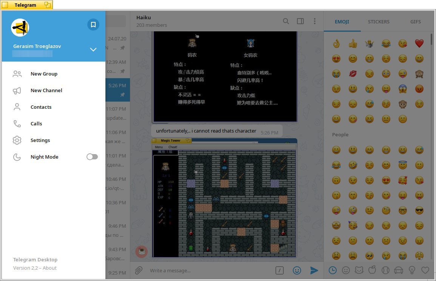This screenshot has width=436, height=281.
Task: Create a New Group
Action: [x=54, y=74]
